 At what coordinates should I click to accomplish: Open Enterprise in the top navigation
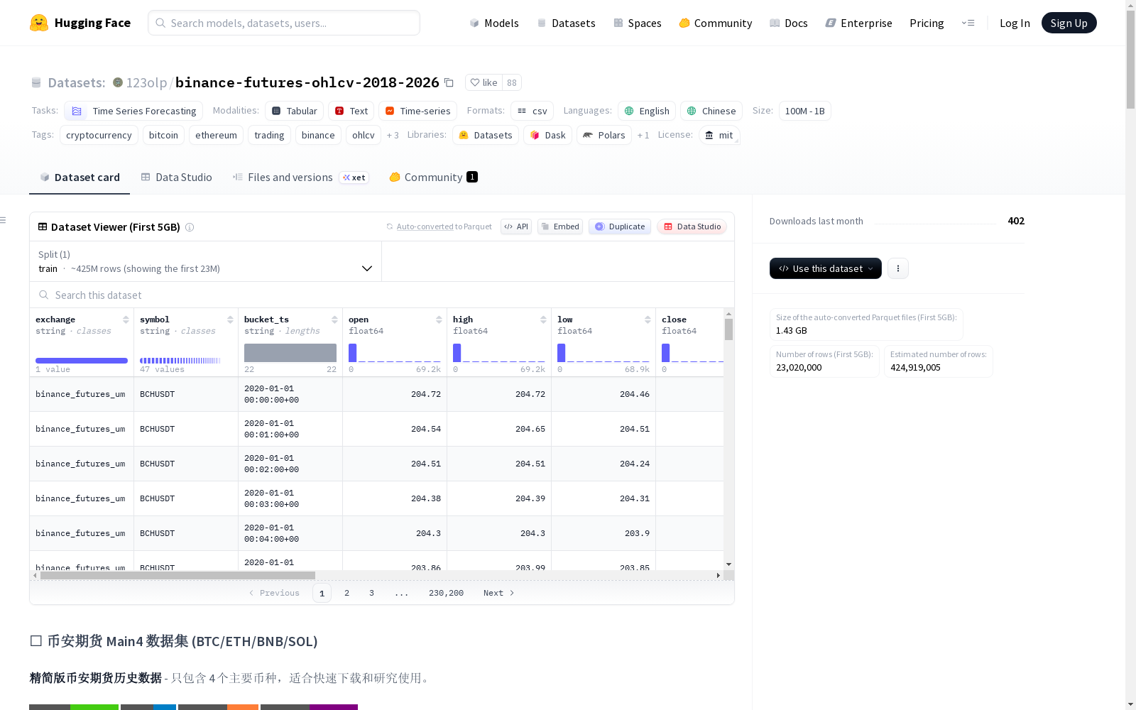(x=859, y=23)
